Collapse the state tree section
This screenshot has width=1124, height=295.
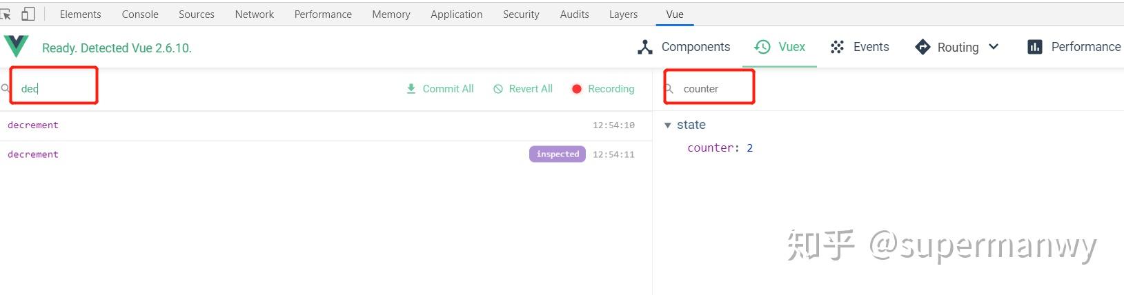[x=667, y=125]
